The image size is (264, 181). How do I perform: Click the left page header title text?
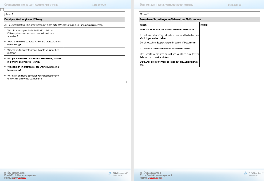(x=27, y=4)
